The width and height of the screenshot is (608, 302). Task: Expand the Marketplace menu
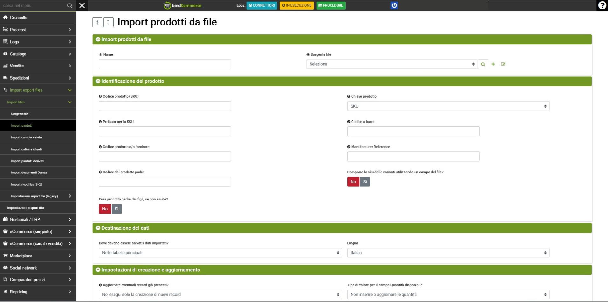pyautogui.click(x=38, y=256)
